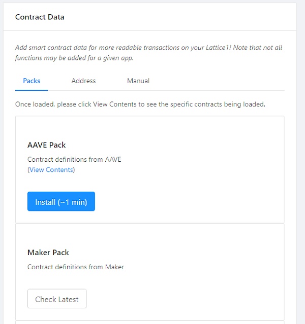Select the Manual tab
Screen dimensions: 305x324
point(138,81)
